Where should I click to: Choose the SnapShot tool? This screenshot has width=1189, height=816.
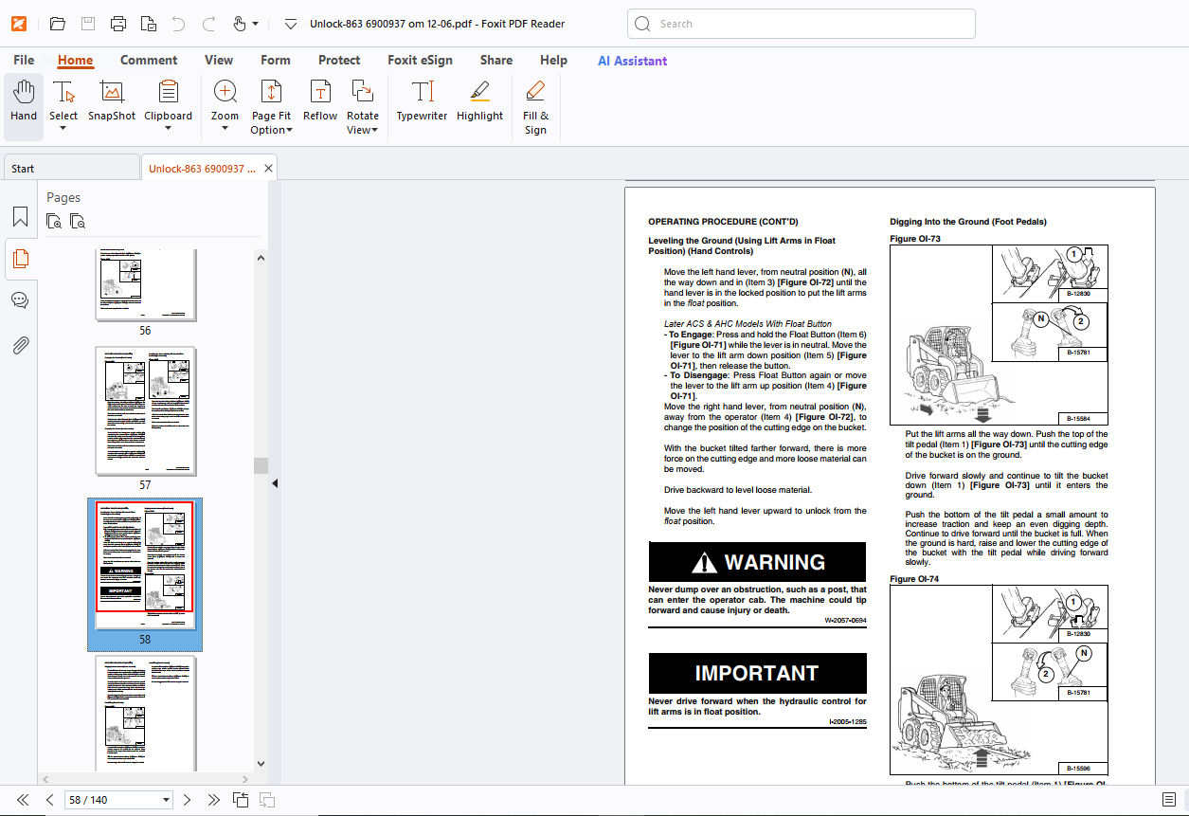(112, 102)
